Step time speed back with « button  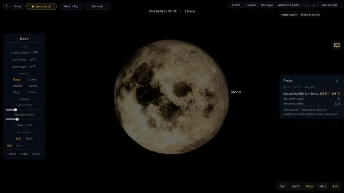(x=306, y=5)
